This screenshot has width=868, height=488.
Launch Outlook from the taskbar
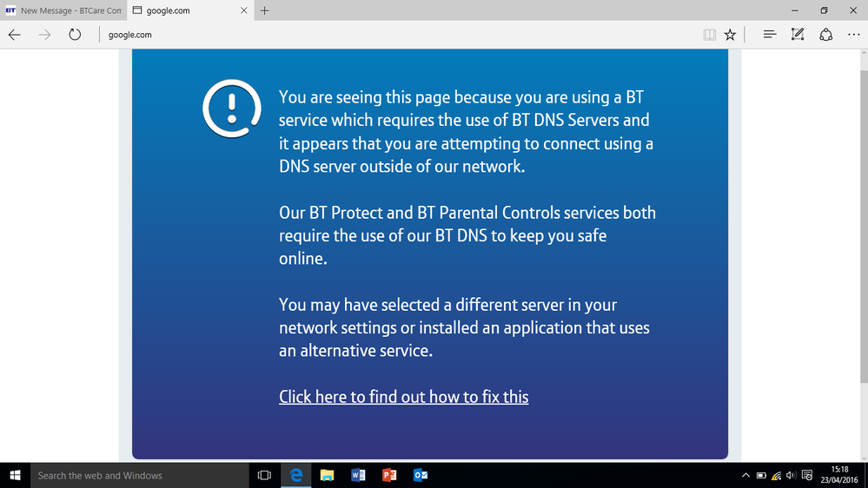[421, 475]
